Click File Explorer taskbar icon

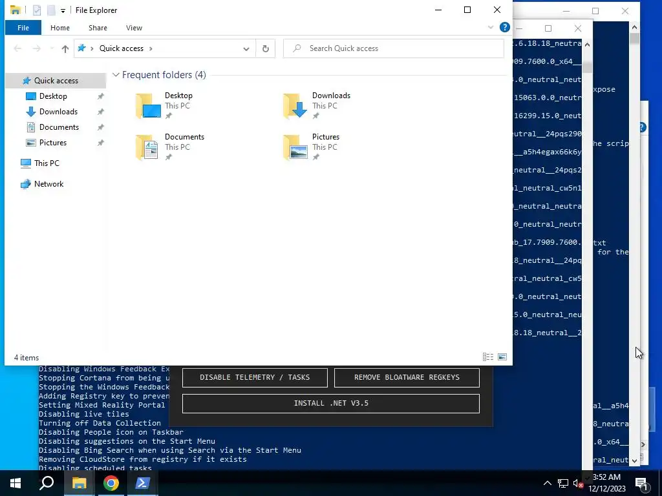click(x=79, y=483)
